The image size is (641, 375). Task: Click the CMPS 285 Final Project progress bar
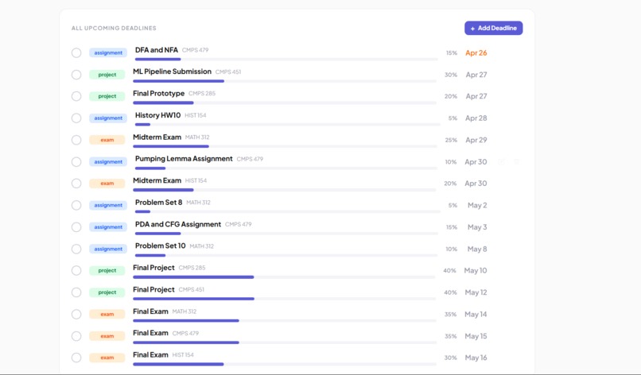coord(284,277)
